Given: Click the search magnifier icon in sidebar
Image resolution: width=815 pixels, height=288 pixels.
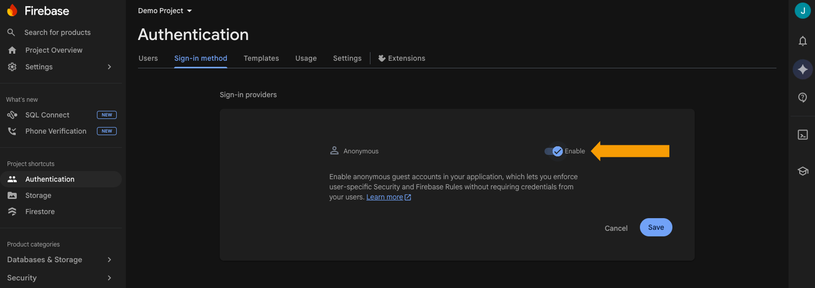Looking at the screenshot, I should coord(11,32).
